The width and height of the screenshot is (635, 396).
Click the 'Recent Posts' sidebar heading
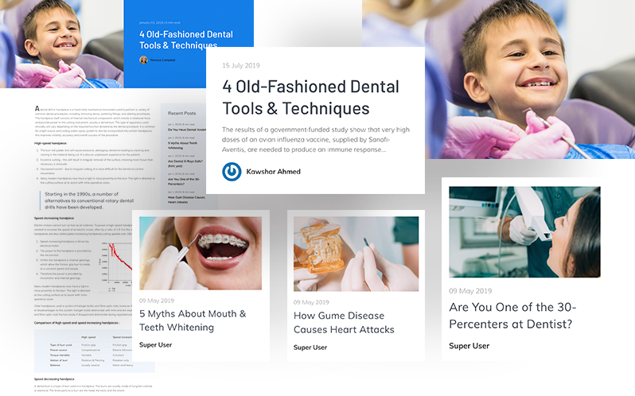(x=182, y=113)
